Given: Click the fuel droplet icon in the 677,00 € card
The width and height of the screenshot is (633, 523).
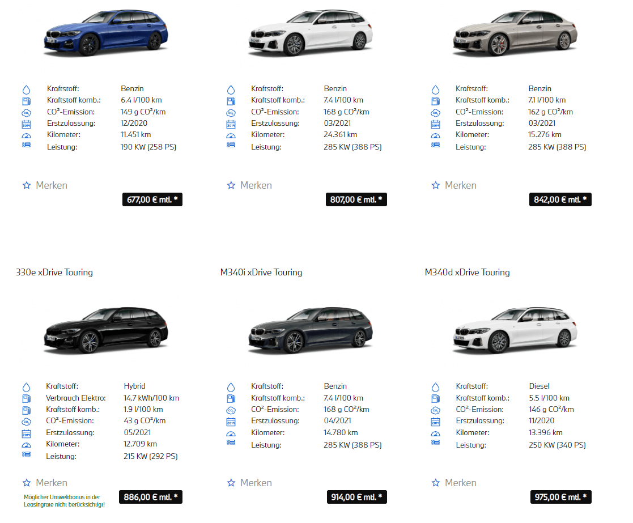Looking at the screenshot, I should click(26, 90).
